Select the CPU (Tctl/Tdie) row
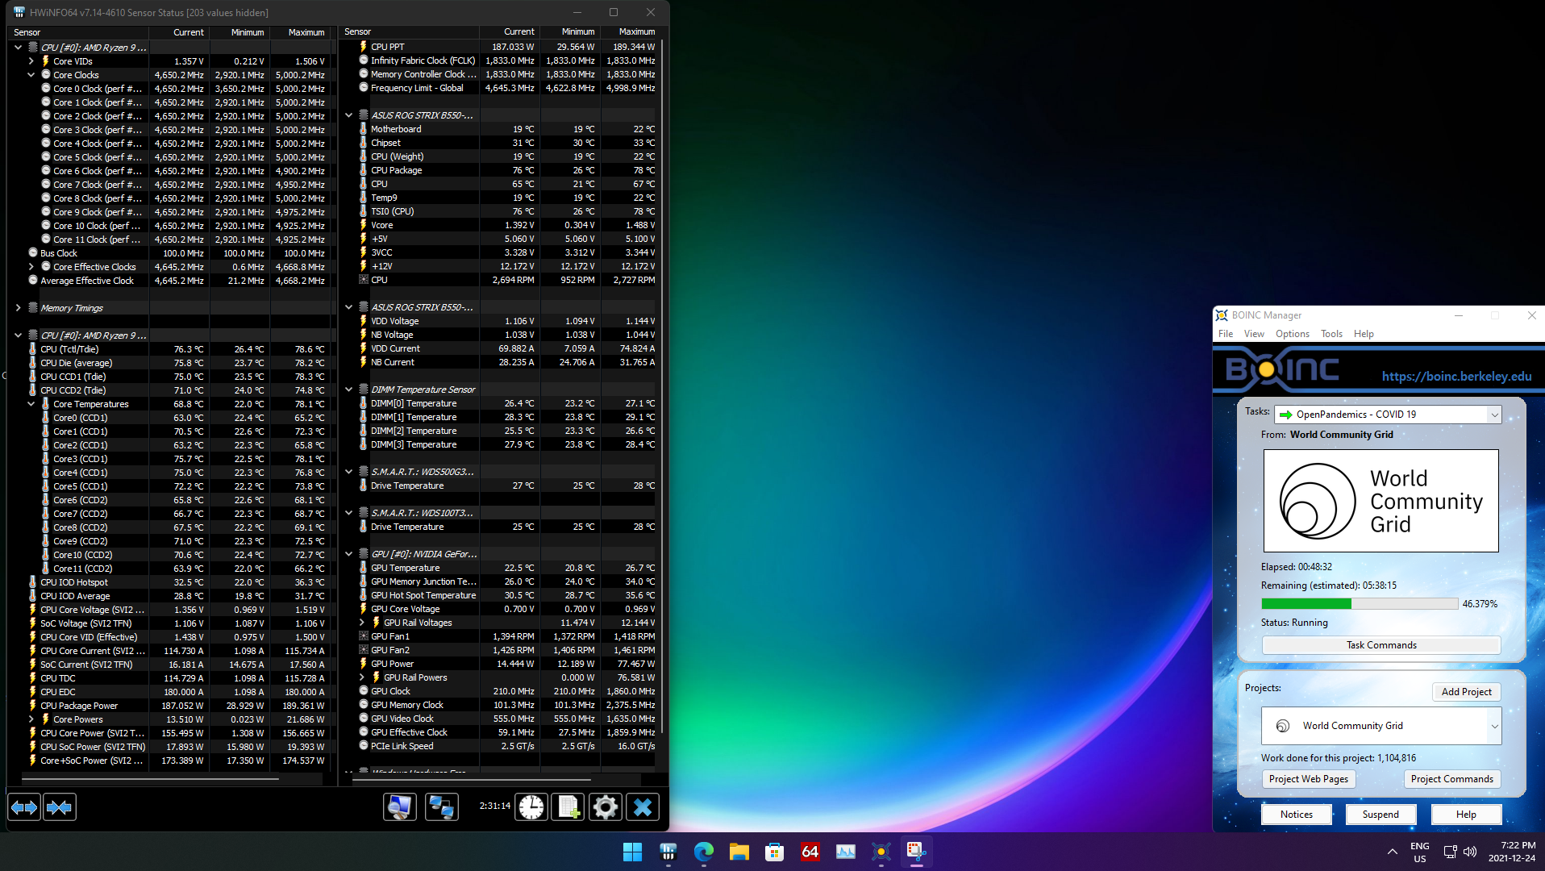This screenshot has width=1545, height=871. point(169,349)
